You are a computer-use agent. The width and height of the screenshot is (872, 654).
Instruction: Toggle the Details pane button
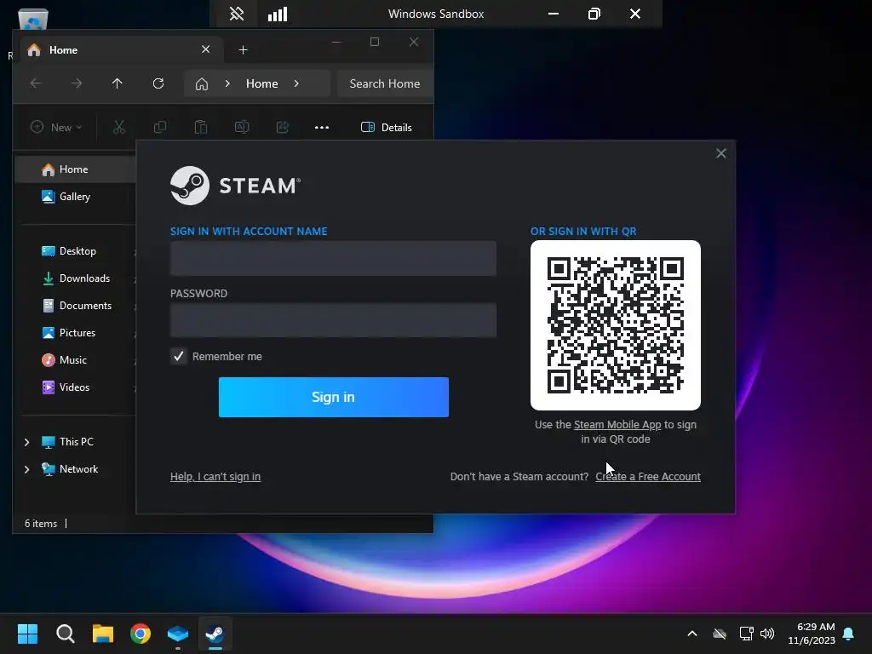(387, 128)
